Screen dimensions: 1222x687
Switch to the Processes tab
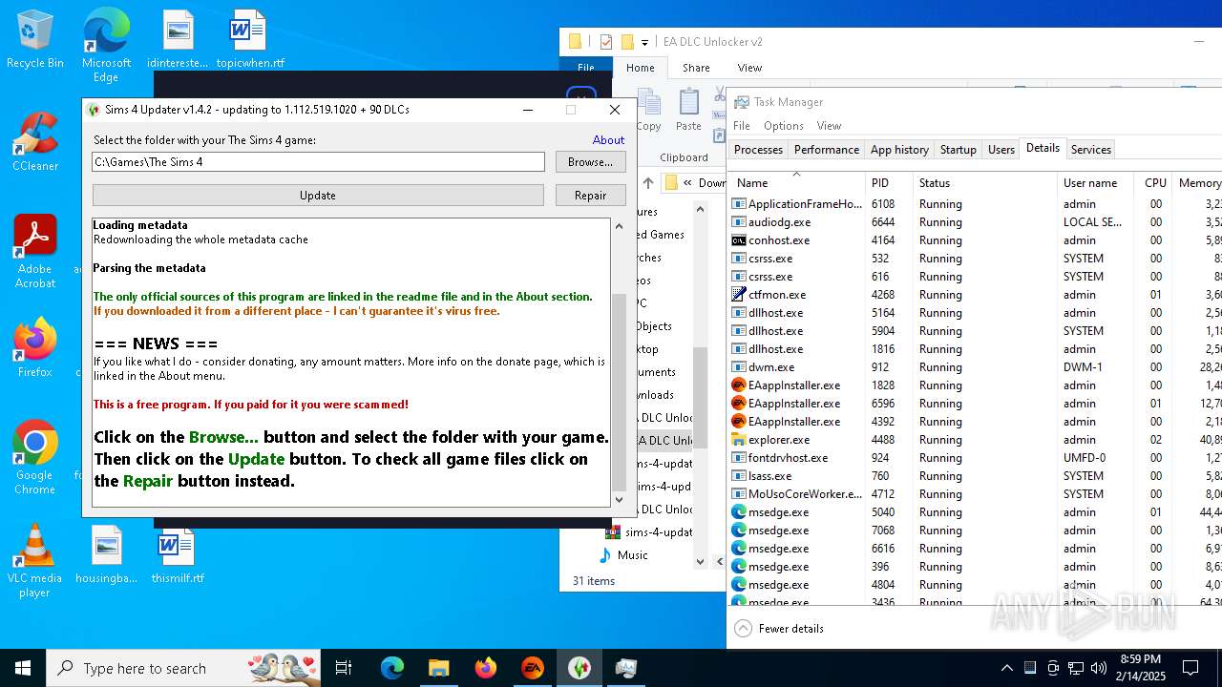point(758,149)
